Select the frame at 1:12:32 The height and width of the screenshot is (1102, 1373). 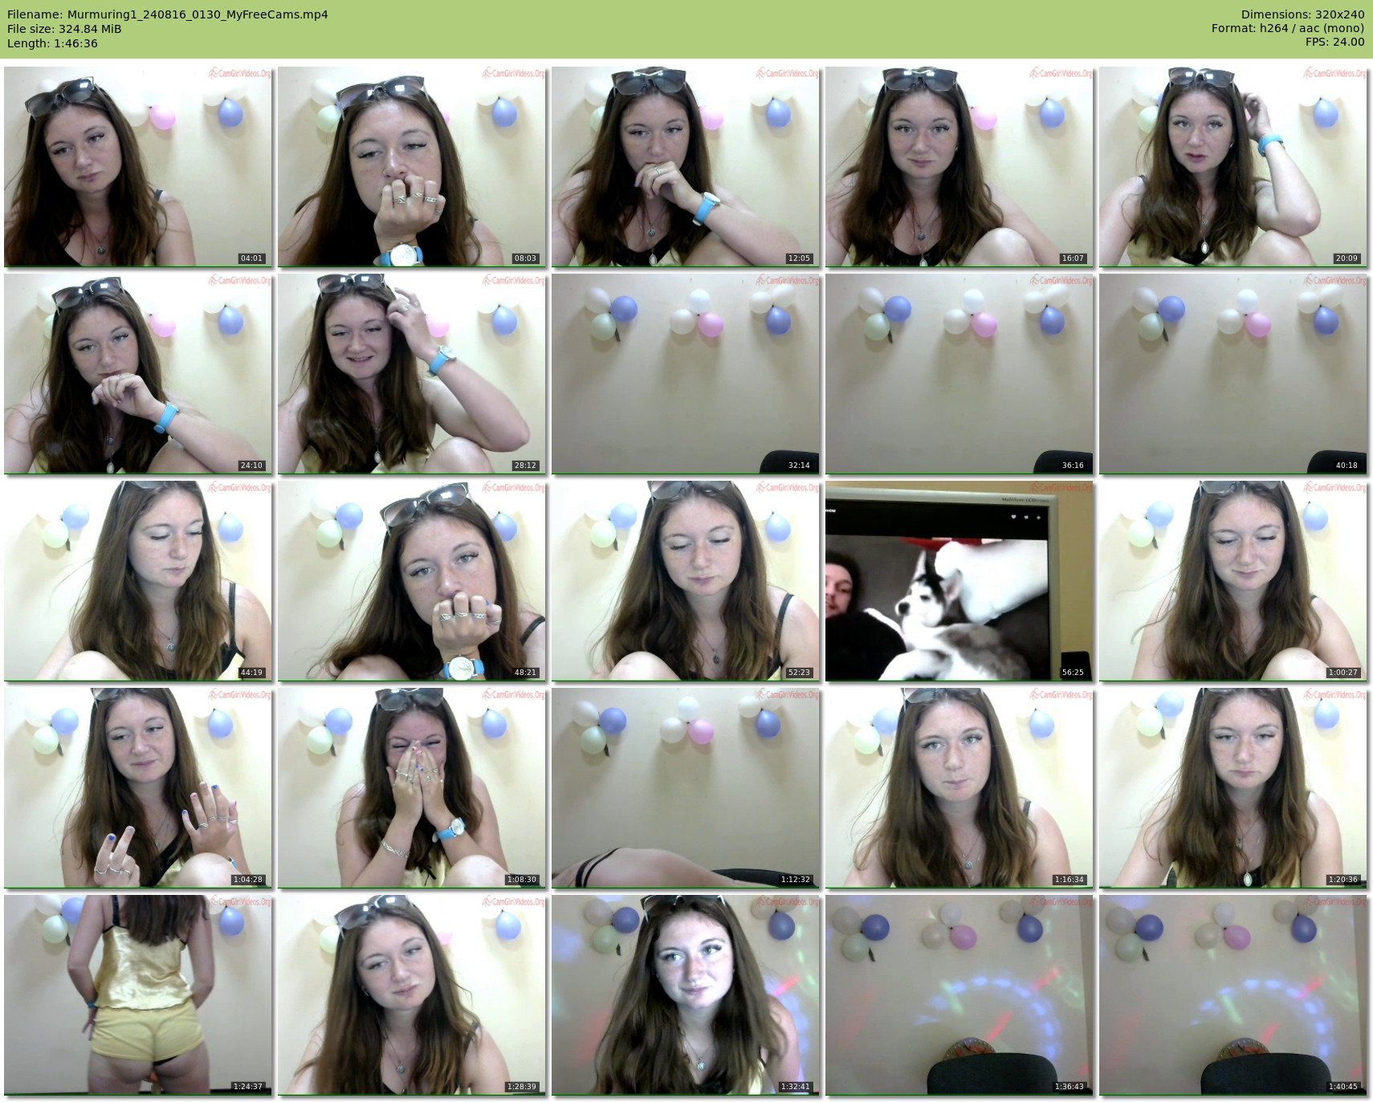686,787
